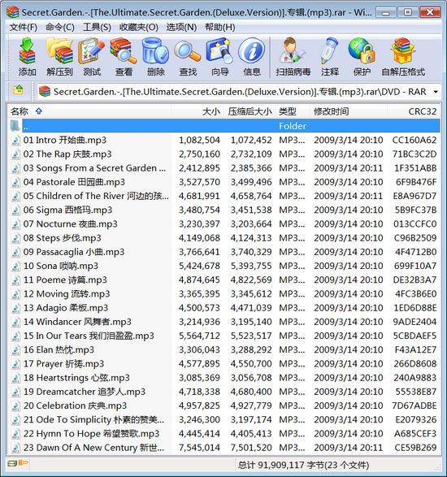
Task: Select the '..' parent Folder row
Action: pyautogui.click(x=224, y=126)
